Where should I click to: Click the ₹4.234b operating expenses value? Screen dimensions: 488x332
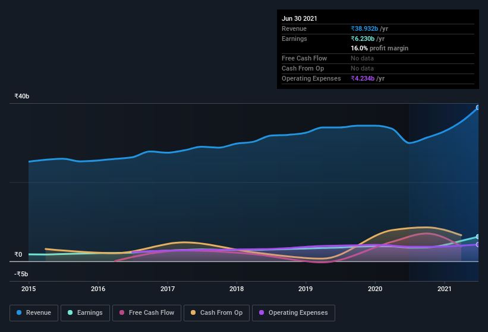pos(363,78)
